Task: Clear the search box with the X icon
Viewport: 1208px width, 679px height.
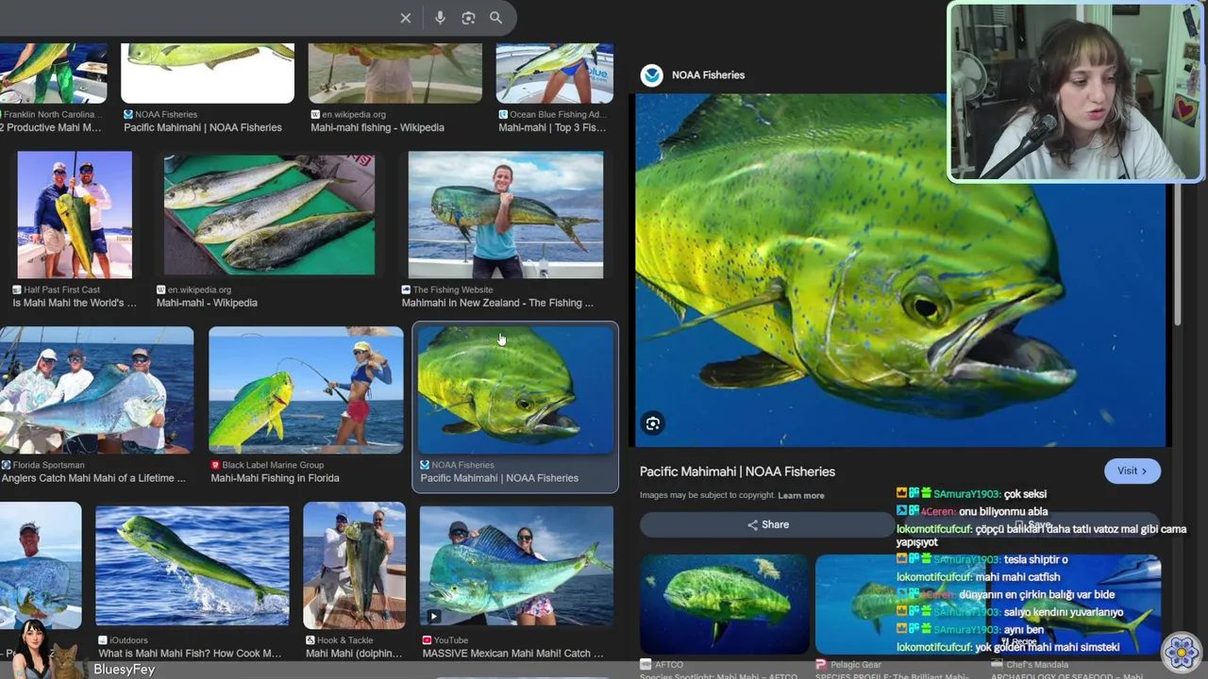Action: (x=406, y=18)
